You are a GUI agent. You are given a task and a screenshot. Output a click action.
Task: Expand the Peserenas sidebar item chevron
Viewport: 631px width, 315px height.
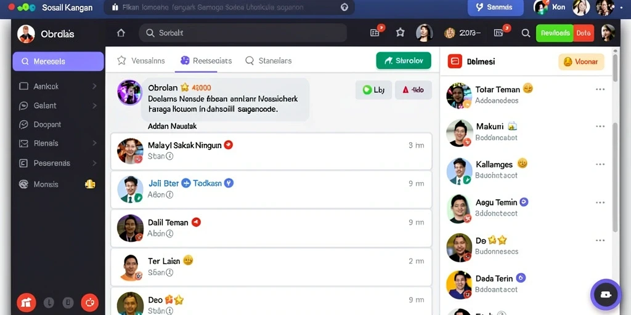[94, 163]
